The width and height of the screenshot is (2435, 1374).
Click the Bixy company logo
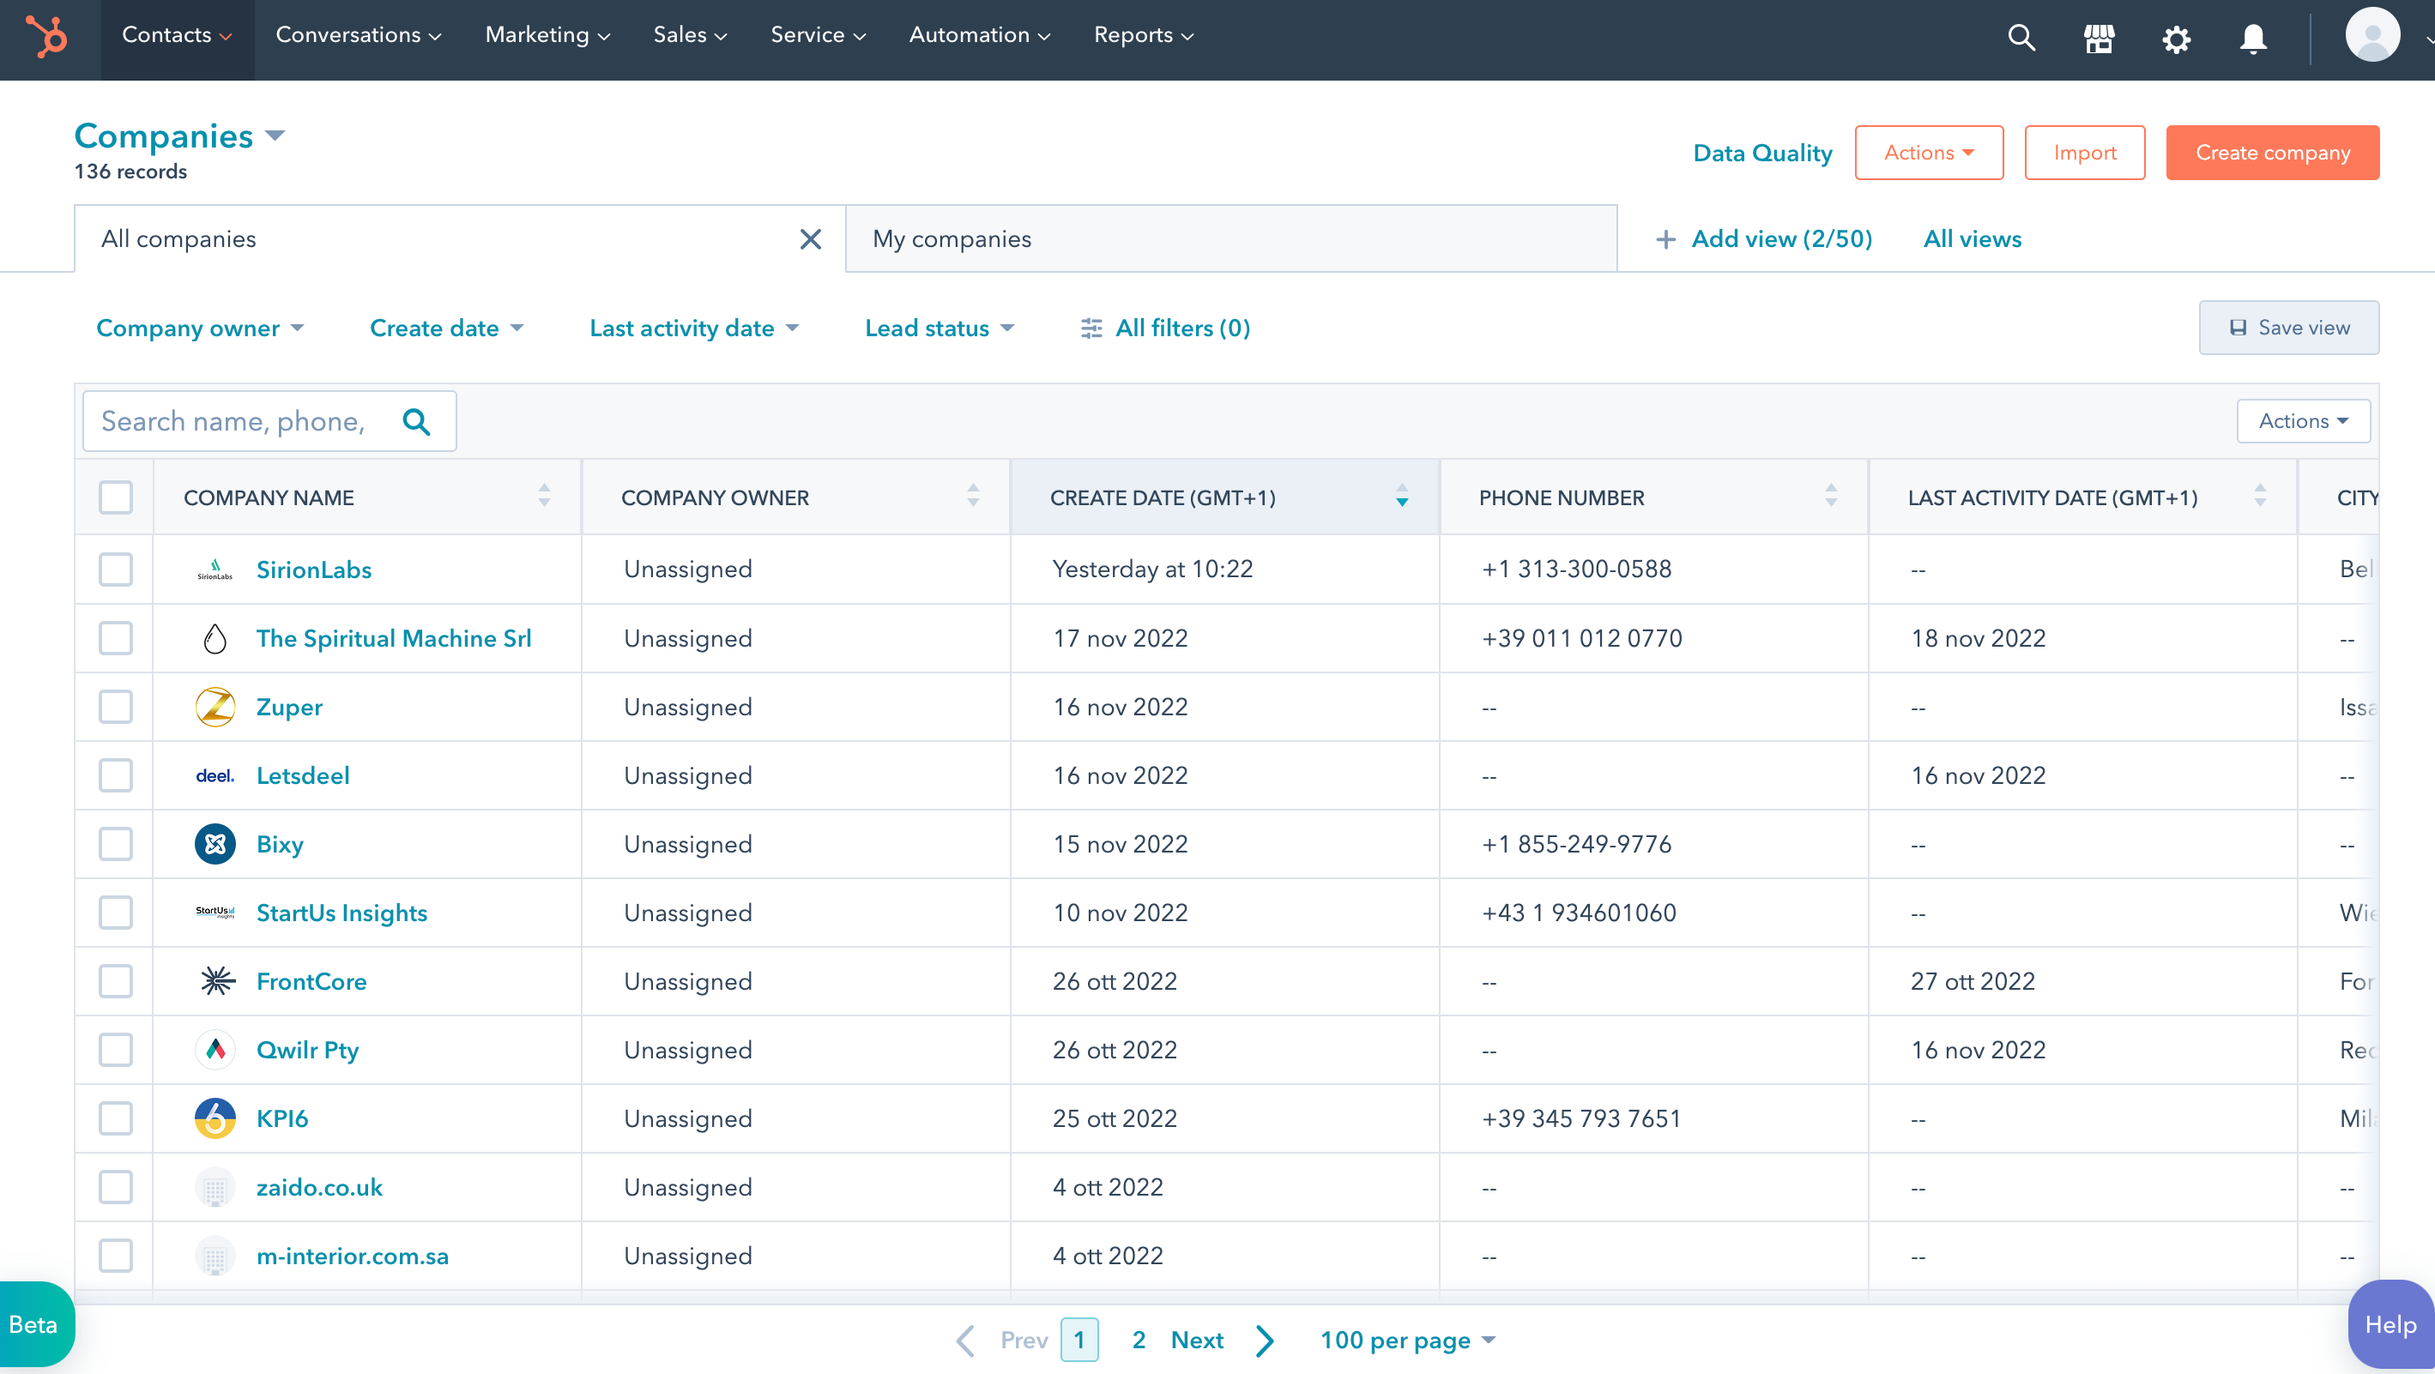(214, 844)
